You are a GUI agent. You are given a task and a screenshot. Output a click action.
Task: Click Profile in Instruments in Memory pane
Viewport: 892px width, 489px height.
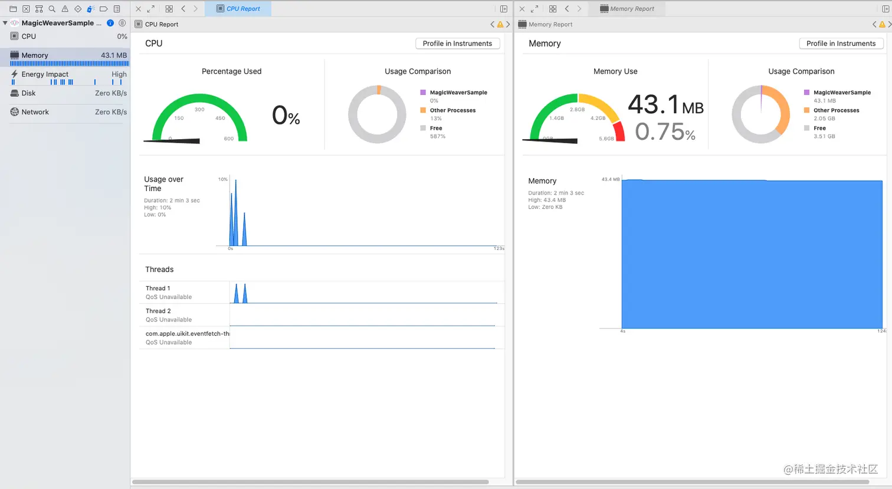(x=841, y=44)
